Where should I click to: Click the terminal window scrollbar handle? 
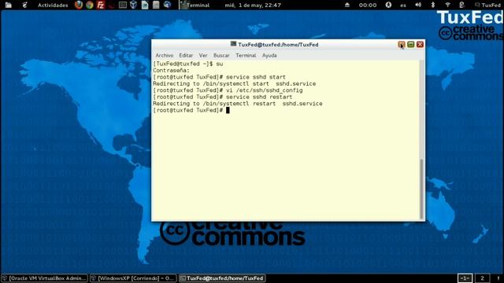pyautogui.click(x=421, y=189)
